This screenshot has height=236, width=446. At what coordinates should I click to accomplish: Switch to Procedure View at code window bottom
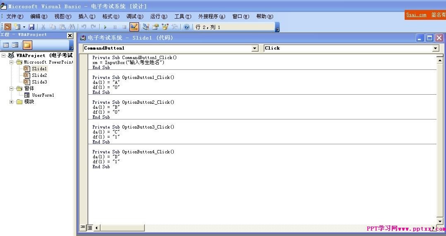click(x=83, y=227)
